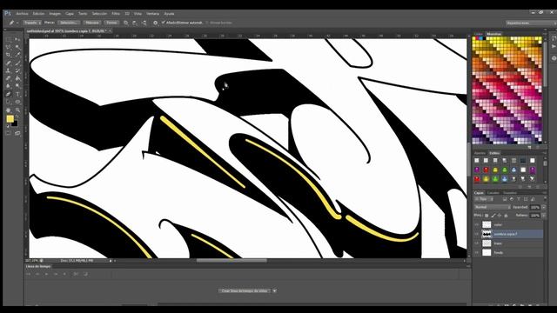Open the layer filter Tipo dropdown
557x313 pixels.
484,199
